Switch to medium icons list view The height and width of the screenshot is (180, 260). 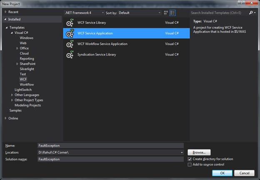point(172,13)
